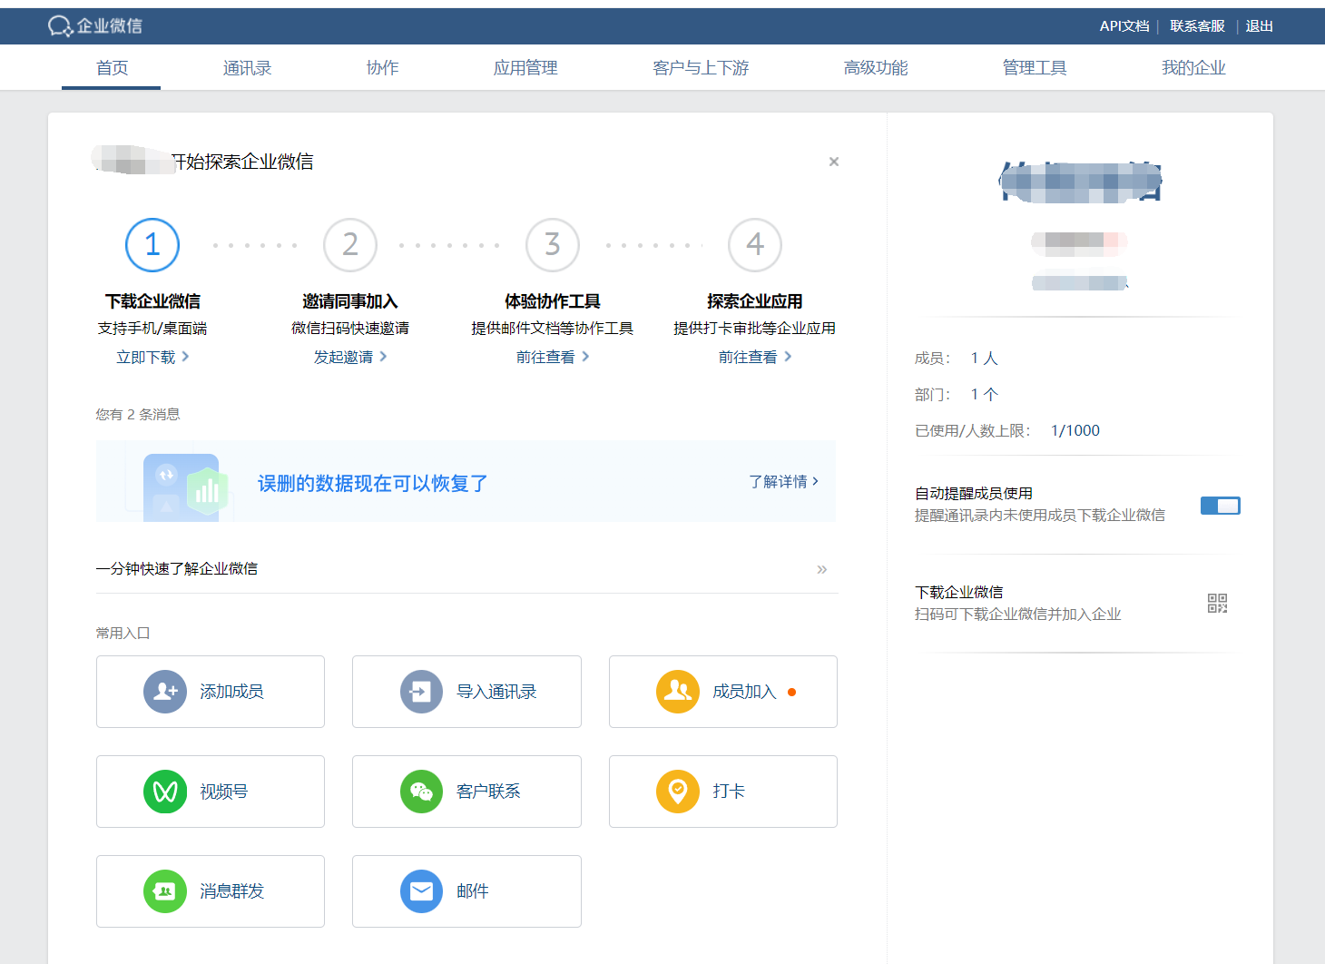1325x964 pixels.
Task: Toggle 自动提醒成员使用 switch
Action: point(1220,506)
